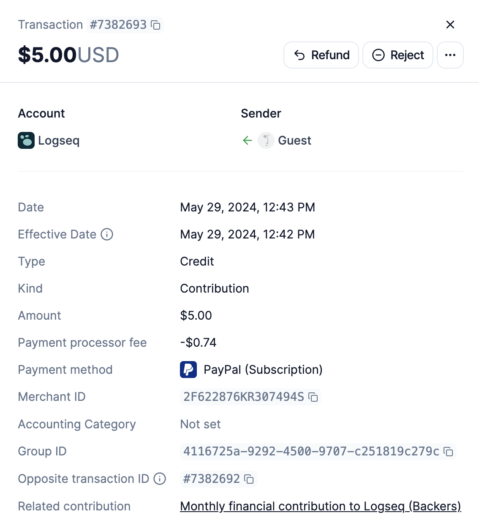Show the Opposite transaction ID info tooltip

click(160, 479)
